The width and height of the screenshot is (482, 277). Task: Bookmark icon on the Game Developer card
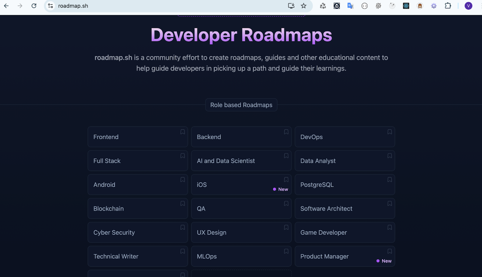point(390,227)
